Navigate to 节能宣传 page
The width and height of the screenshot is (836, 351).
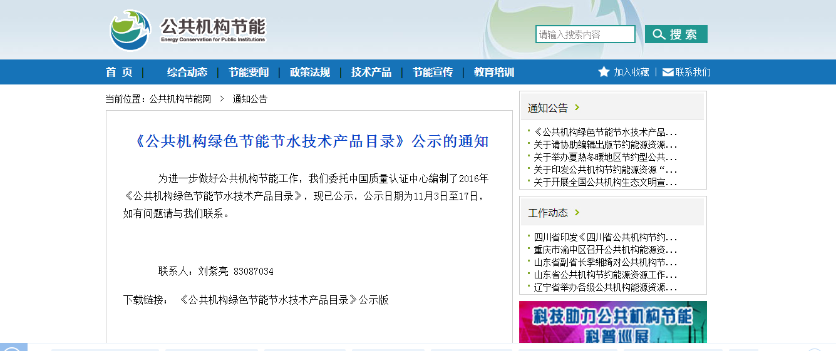pyautogui.click(x=432, y=72)
